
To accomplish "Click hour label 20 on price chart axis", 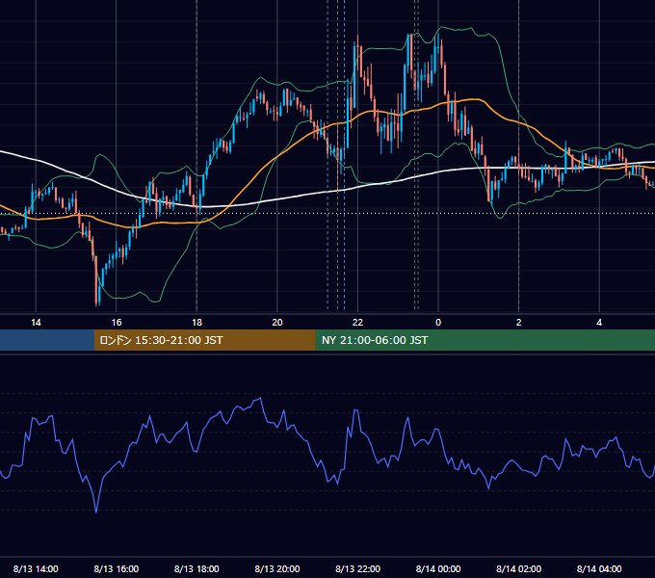I will pos(277,323).
